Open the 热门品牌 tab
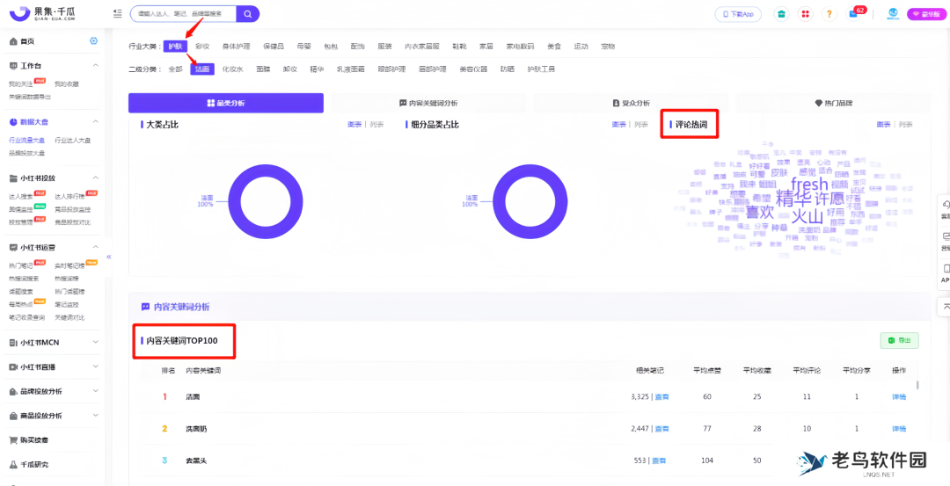Viewport: 950px width, 486px height. [x=832, y=103]
